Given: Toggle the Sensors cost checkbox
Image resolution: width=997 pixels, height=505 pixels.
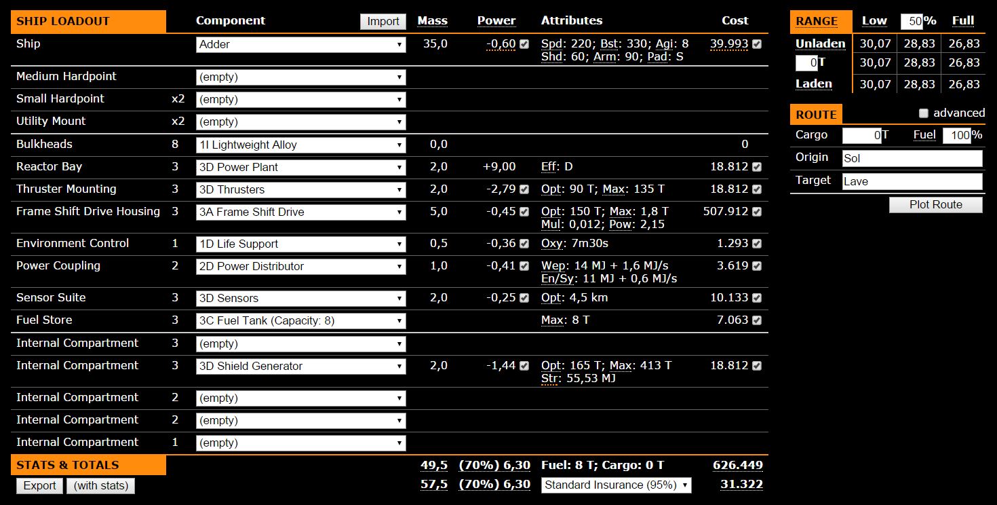Looking at the screenshot, I should point(757,298).
